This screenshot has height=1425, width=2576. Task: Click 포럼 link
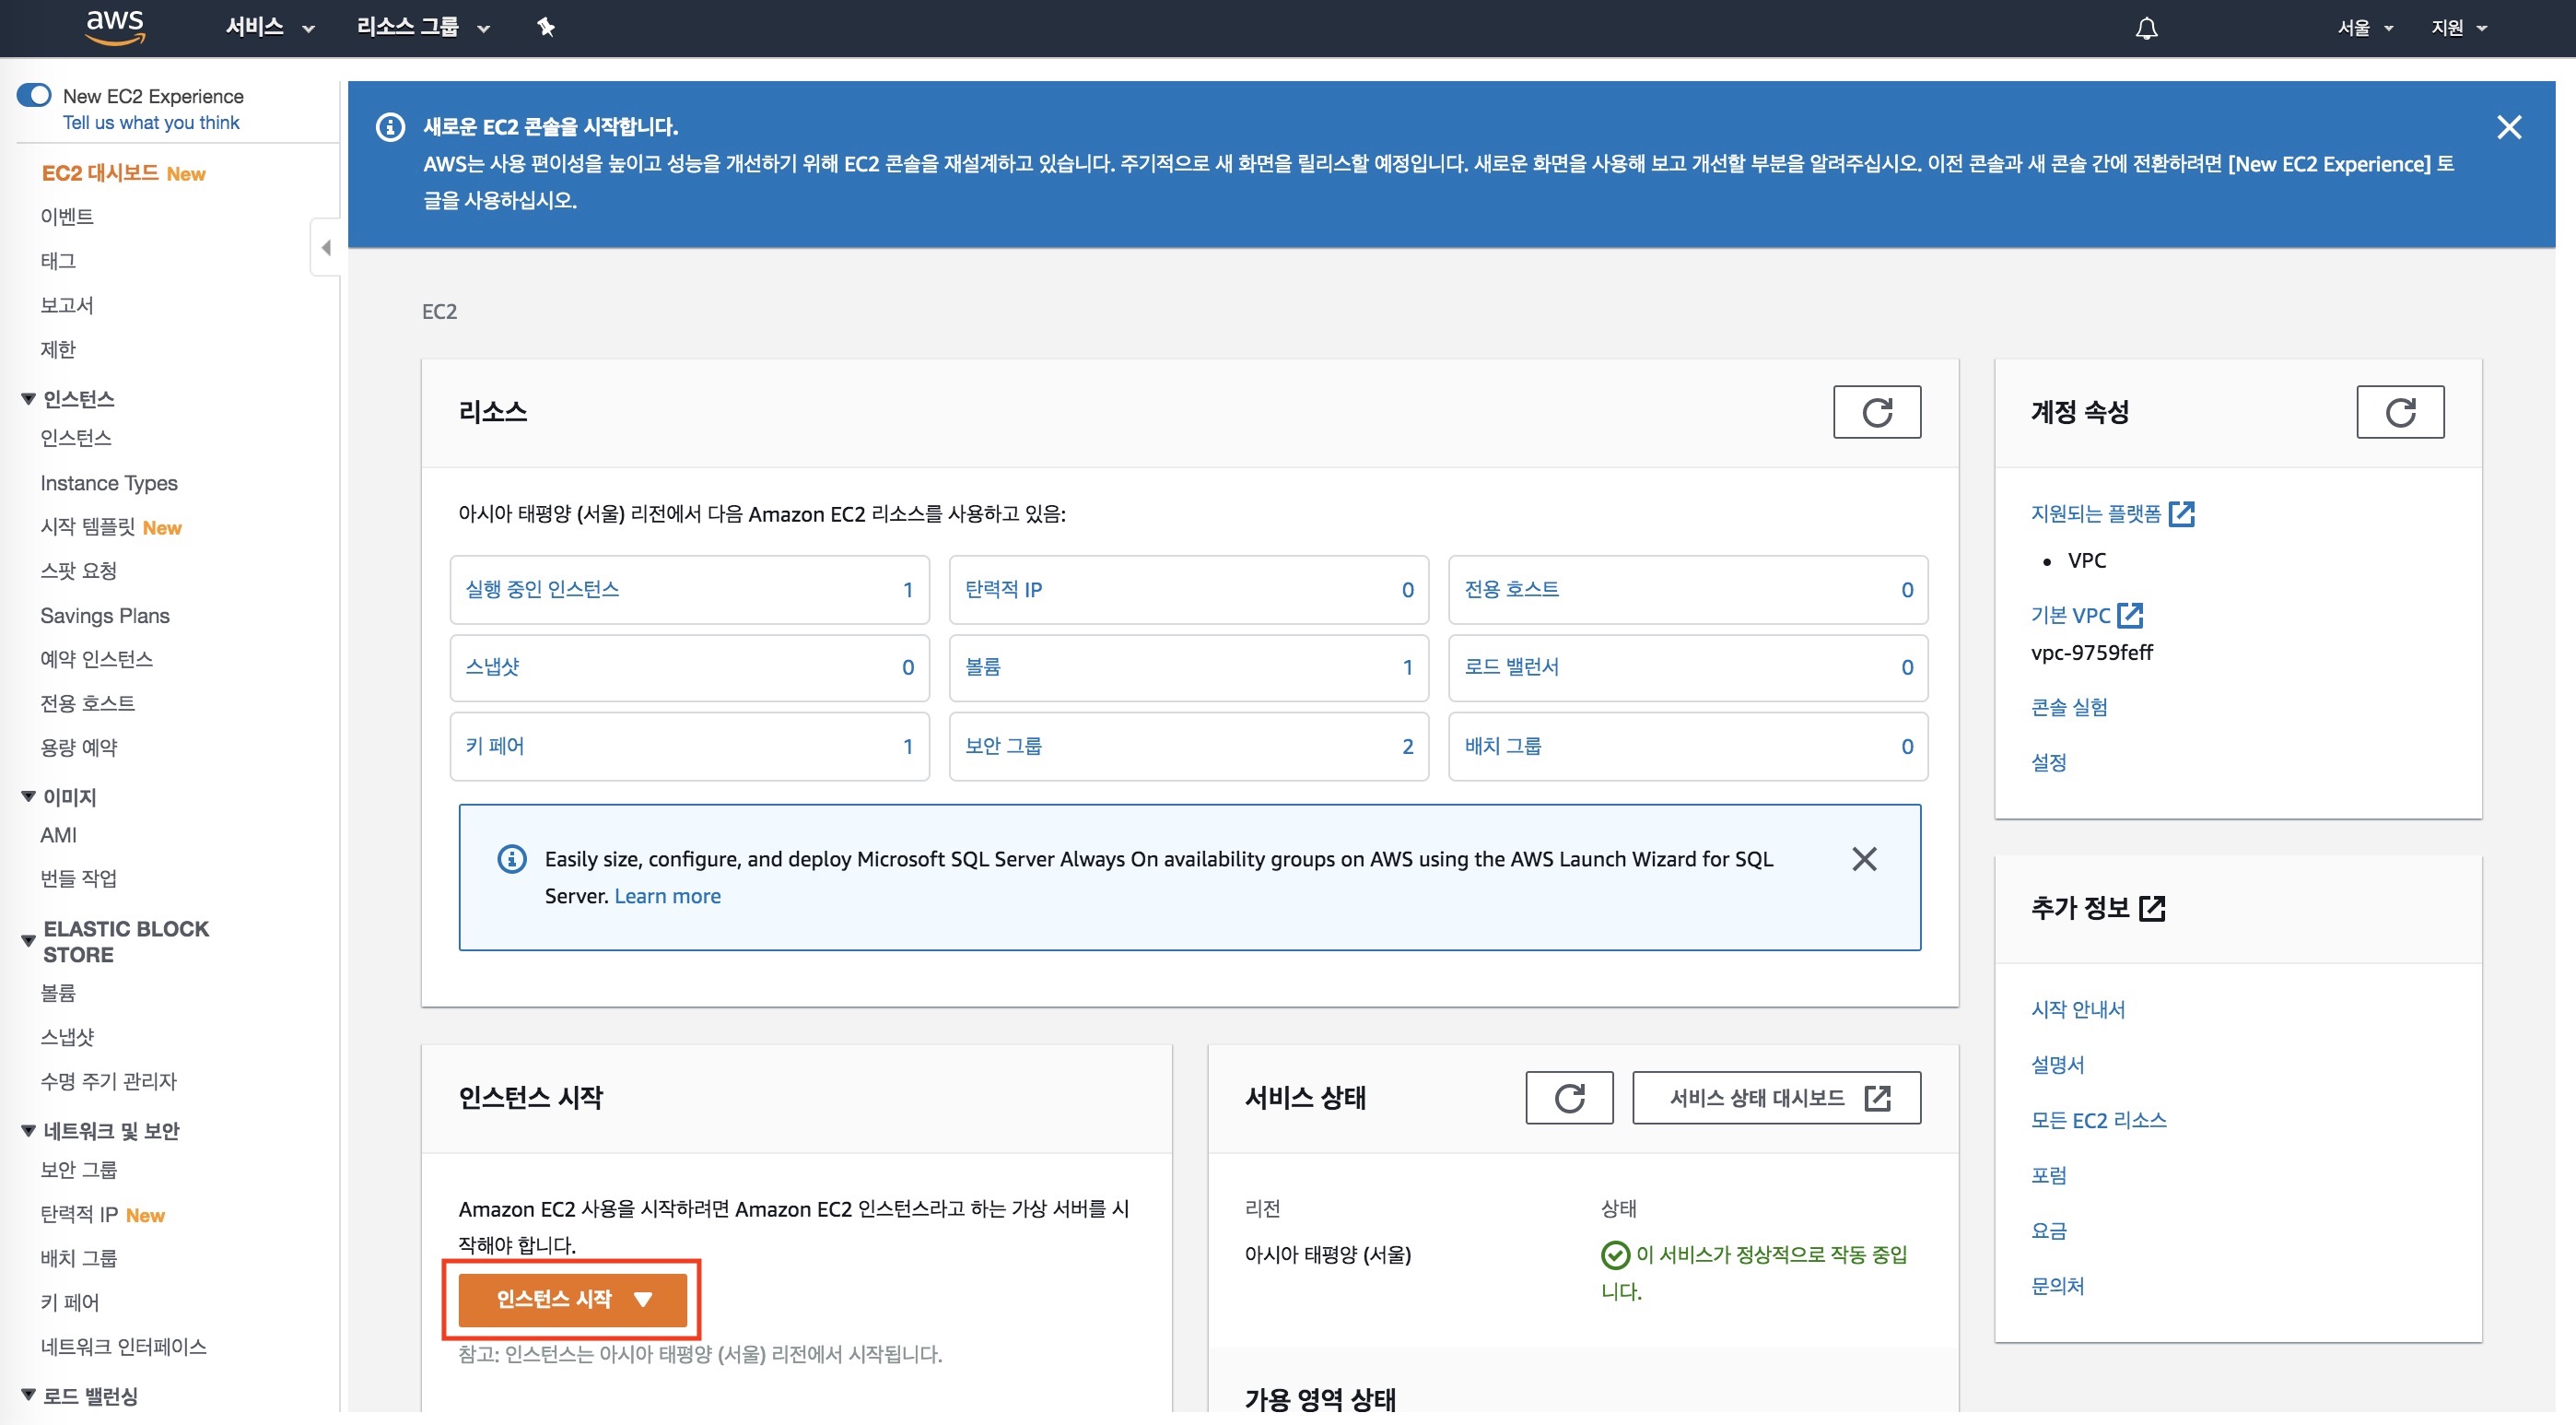coord(2049,1176)
